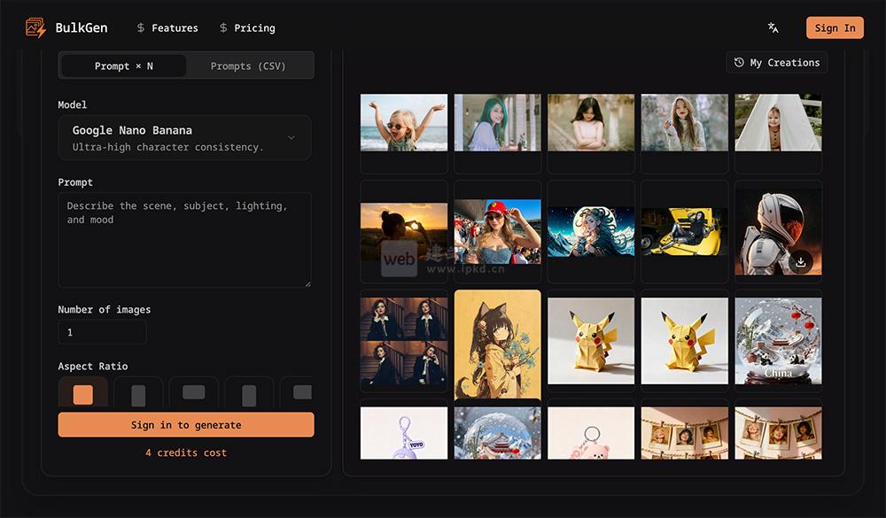Expand the Google Nano Banana model dropdown
The height and width of the screenshot is (518, 886).
coord(184,138)
